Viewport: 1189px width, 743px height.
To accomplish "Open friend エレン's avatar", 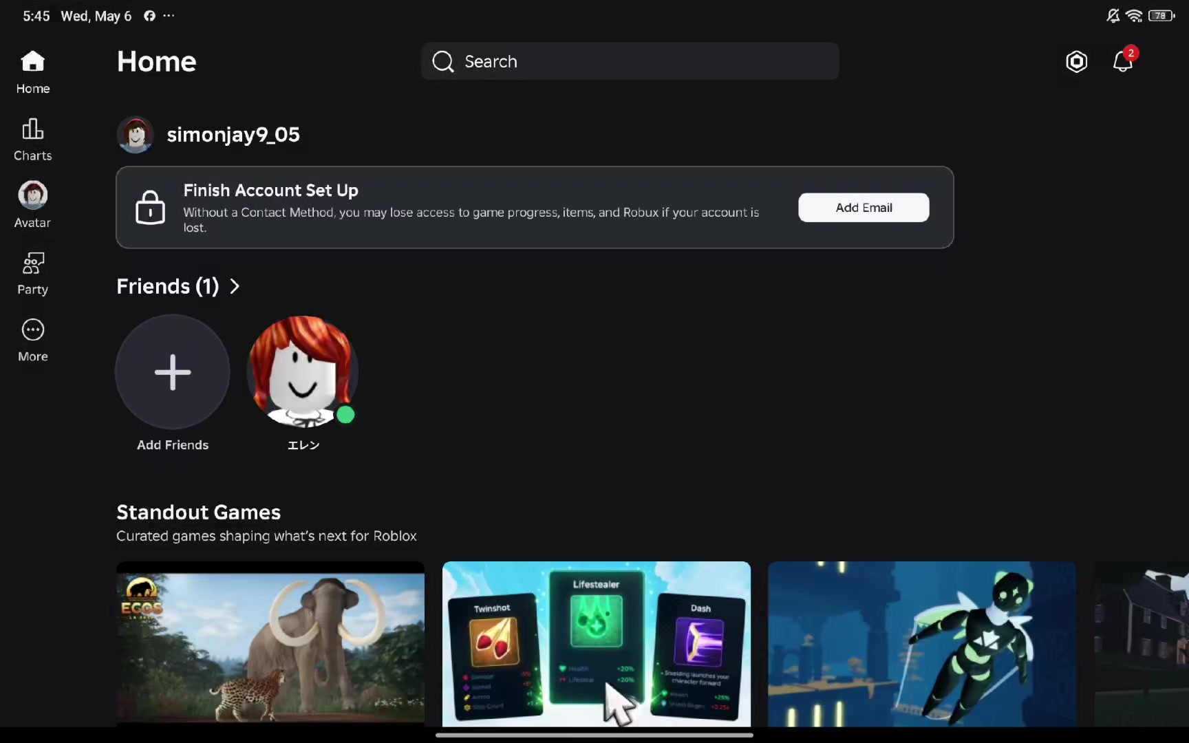I will pyautogui.click(x=303, y=371).
